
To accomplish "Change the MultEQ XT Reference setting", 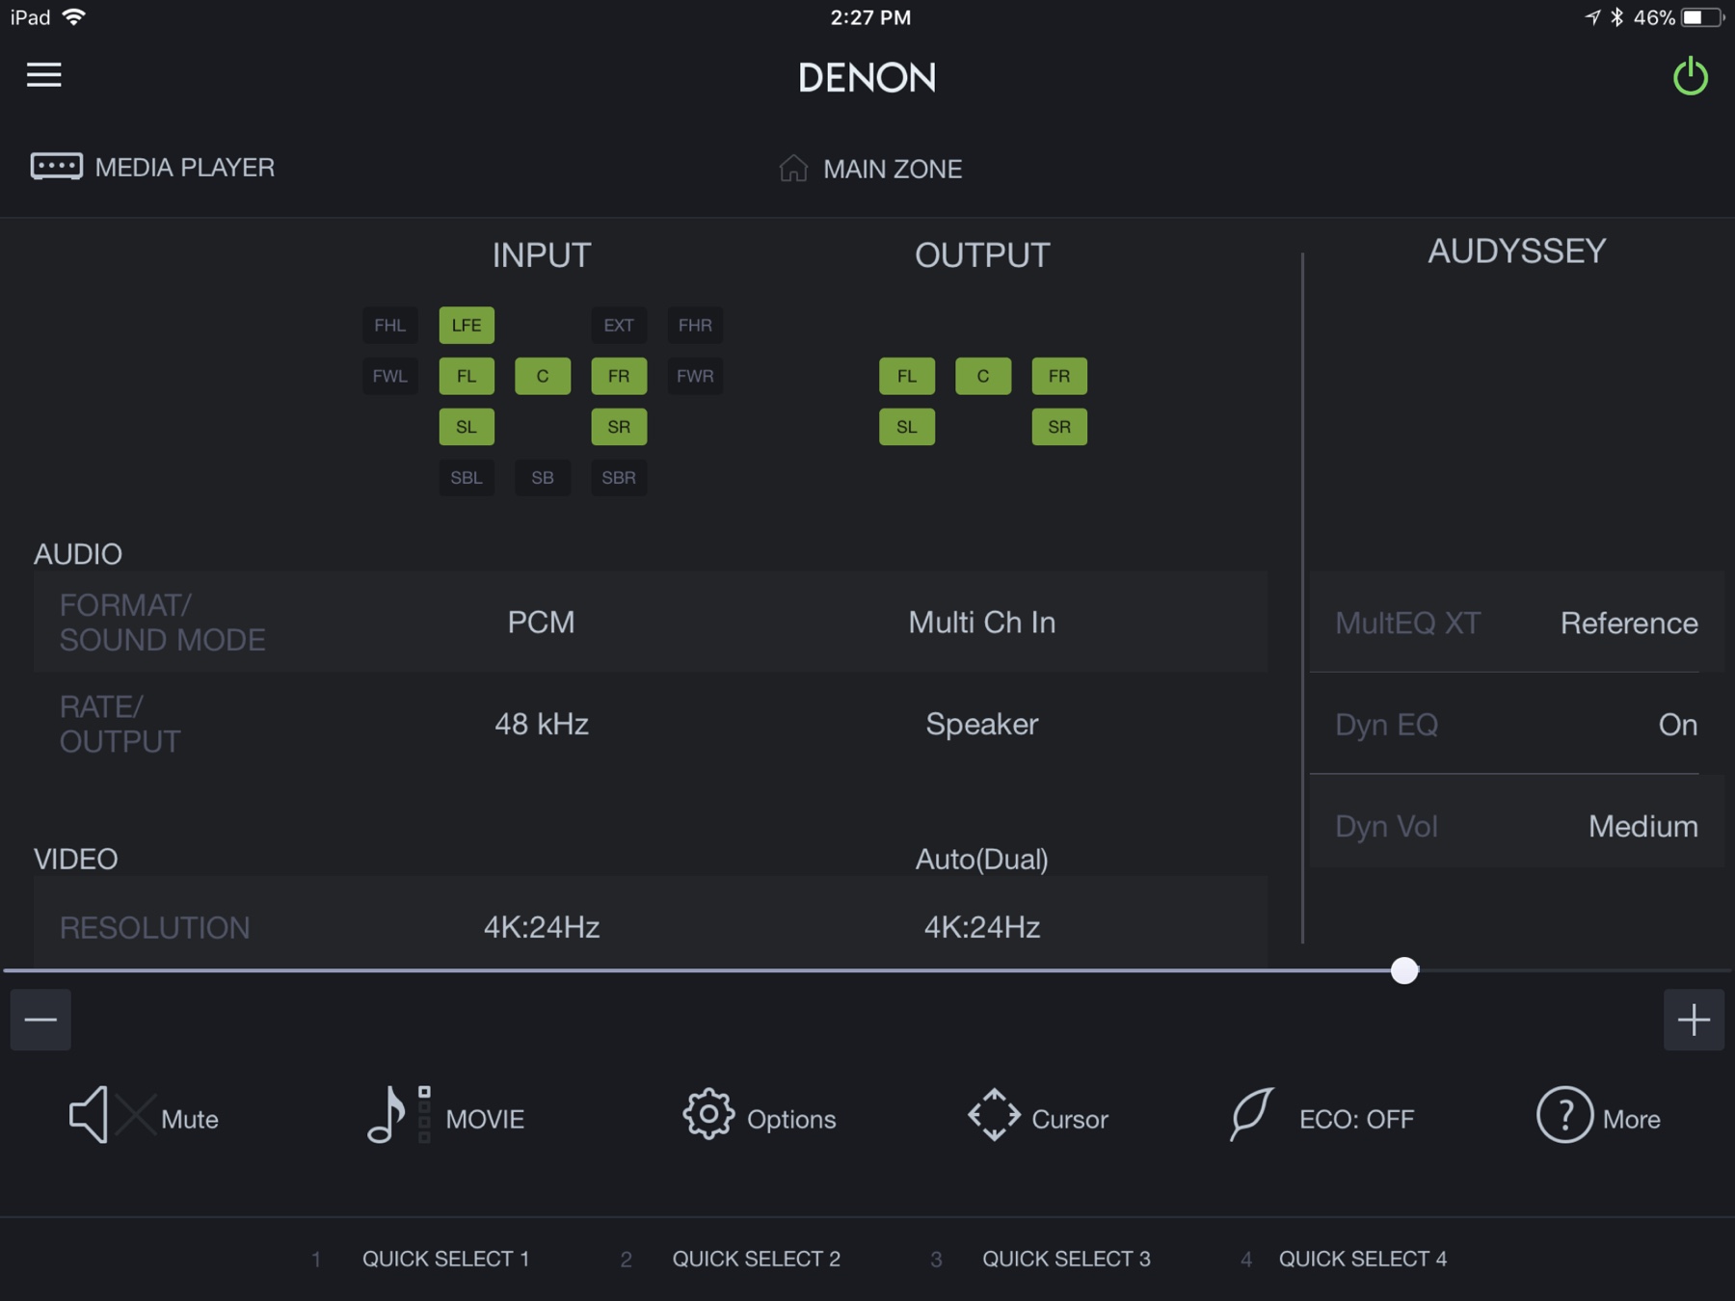I will click(x=1516, y=623).
